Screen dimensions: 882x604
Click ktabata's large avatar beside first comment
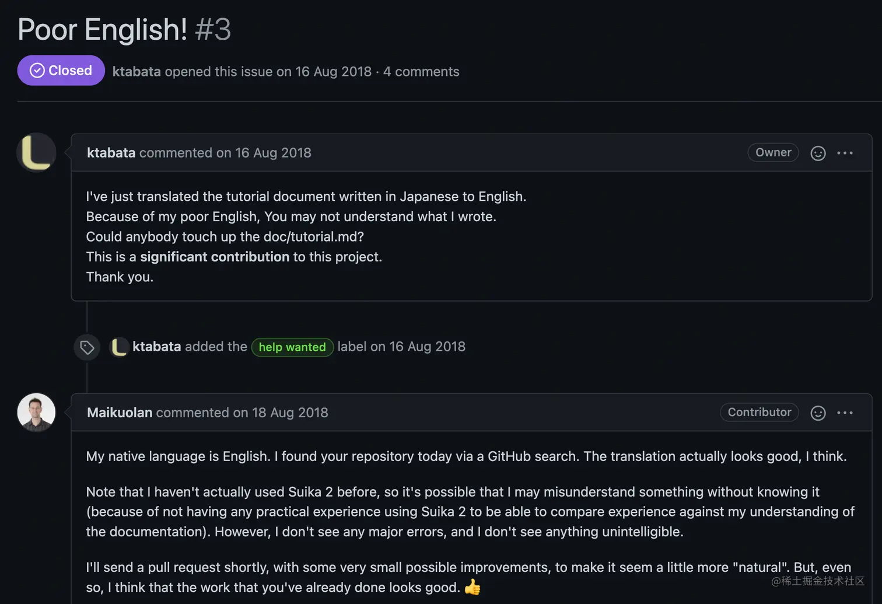point(36,152)
